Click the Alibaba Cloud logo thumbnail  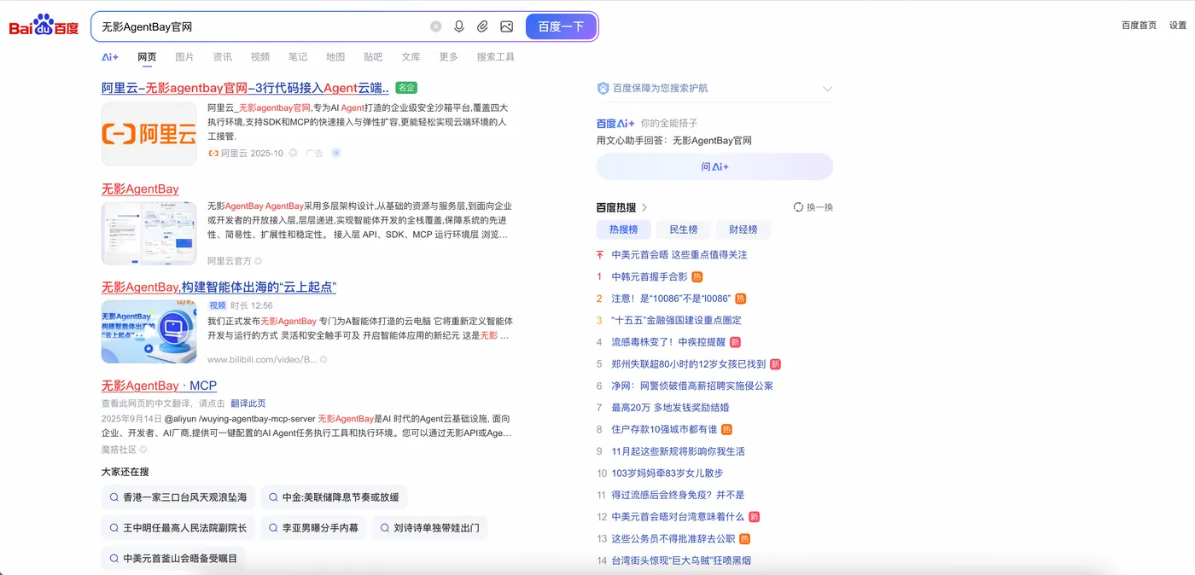click(x=149, y=134)
